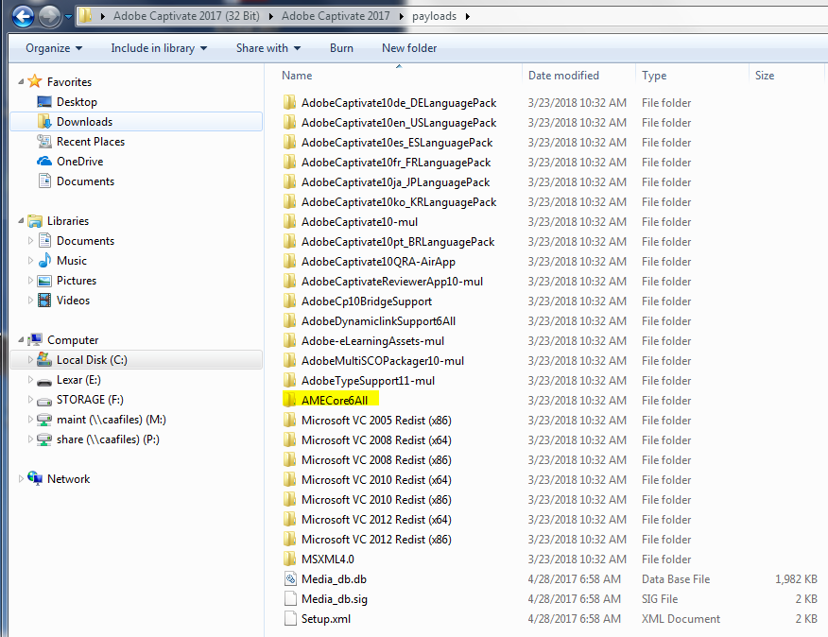The height and width of the screenshot is (637, 828).
Task: Click the '1,982 KB' size value
Action: [796, 579]
